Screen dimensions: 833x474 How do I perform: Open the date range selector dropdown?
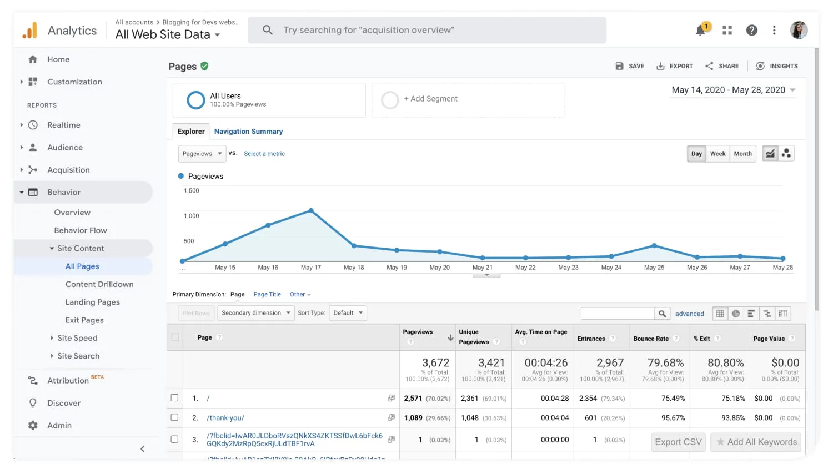pyautogui.click(x=733, y=89)
